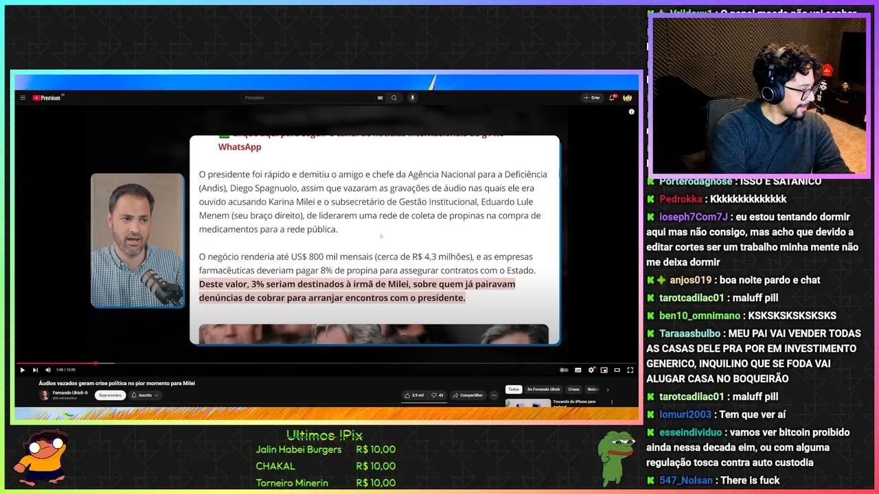Play the video with play button

[23, 370]
